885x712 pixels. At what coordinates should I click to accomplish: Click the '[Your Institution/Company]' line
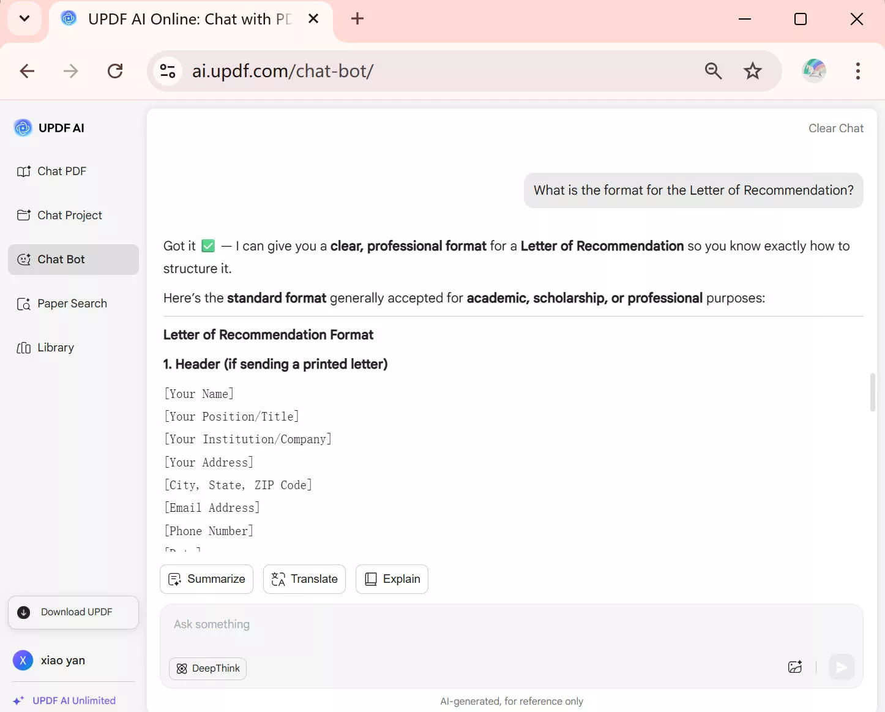[248, 440]
